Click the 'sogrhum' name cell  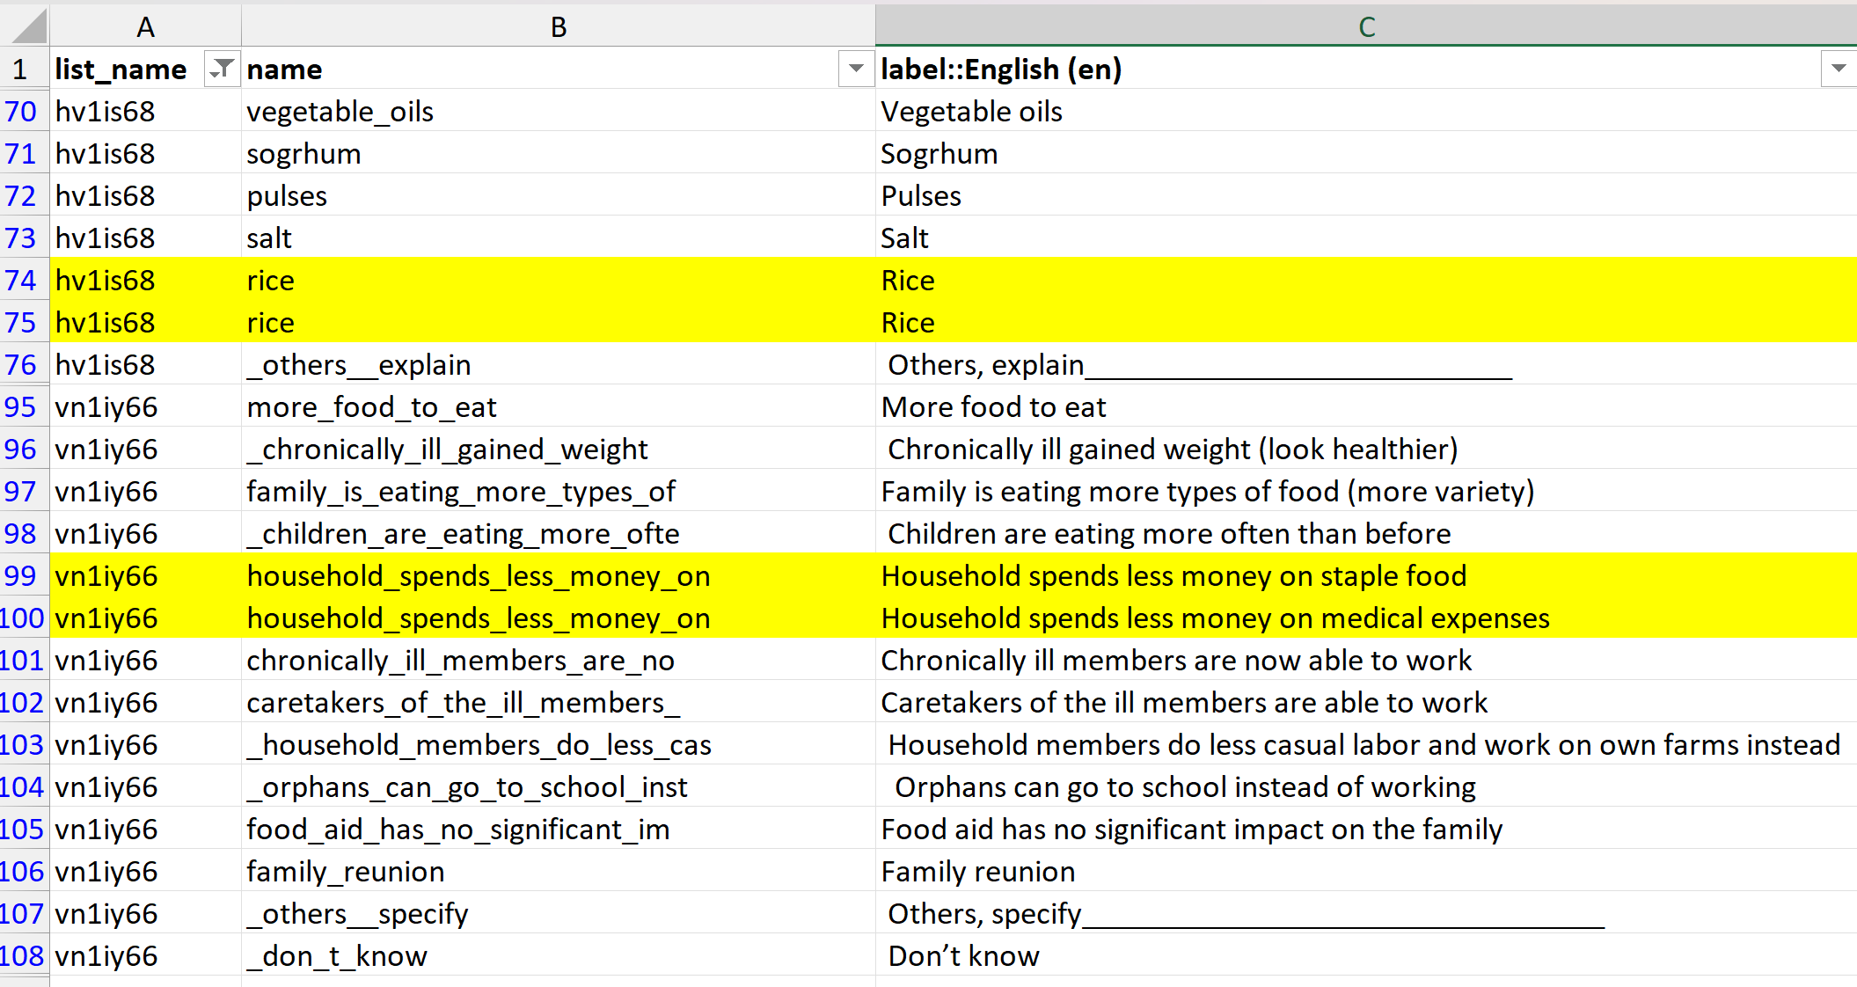point(303,154)
